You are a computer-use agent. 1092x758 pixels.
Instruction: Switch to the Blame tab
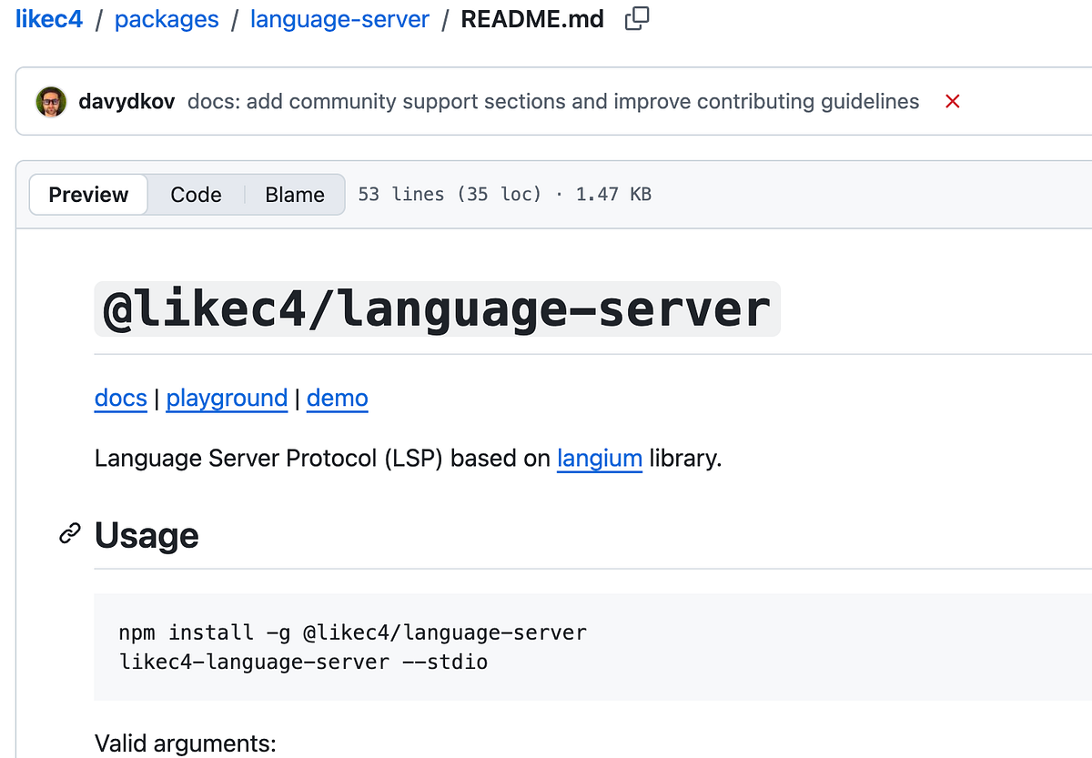[x=295, y=195]
